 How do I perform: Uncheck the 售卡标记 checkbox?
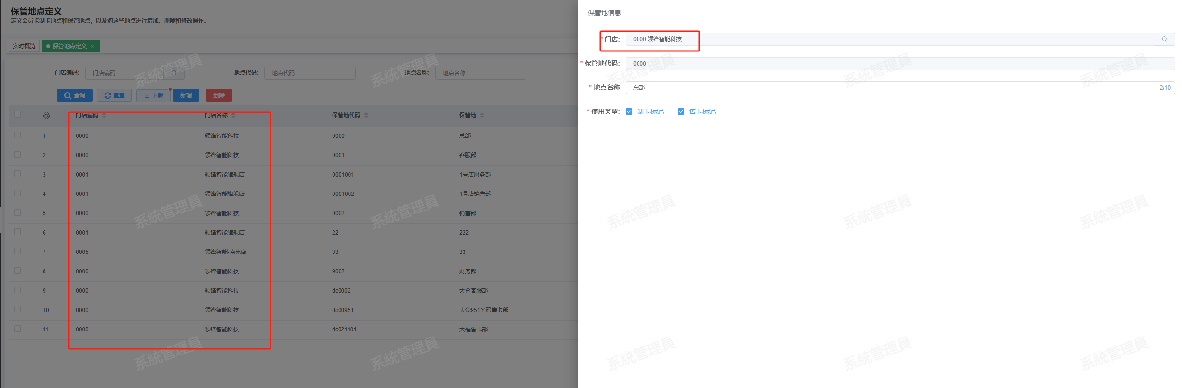[681, 111]
